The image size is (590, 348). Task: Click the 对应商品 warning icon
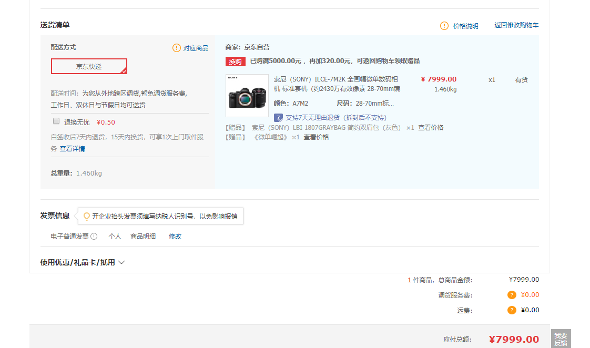[177, 48]
